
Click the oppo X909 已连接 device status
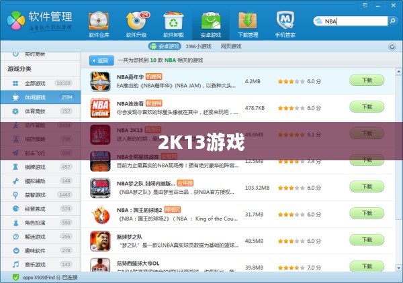pyautogui.click(x=50, y=278)
